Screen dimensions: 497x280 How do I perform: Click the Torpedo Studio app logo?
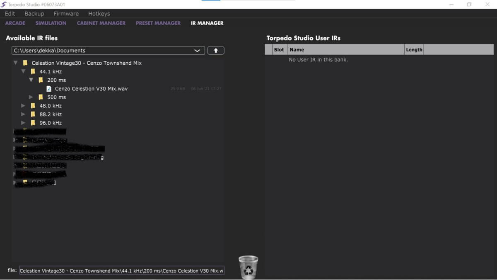pyautogui.click(x=4, y=5)
